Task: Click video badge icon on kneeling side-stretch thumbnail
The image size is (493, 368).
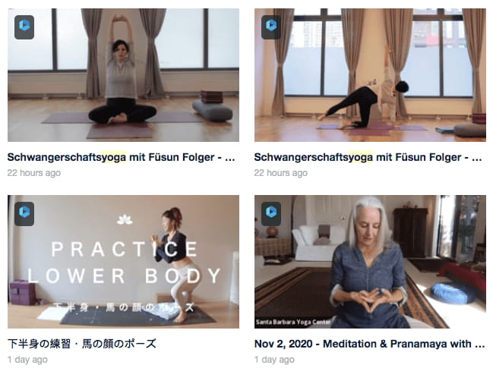Action: coord(271,27)
